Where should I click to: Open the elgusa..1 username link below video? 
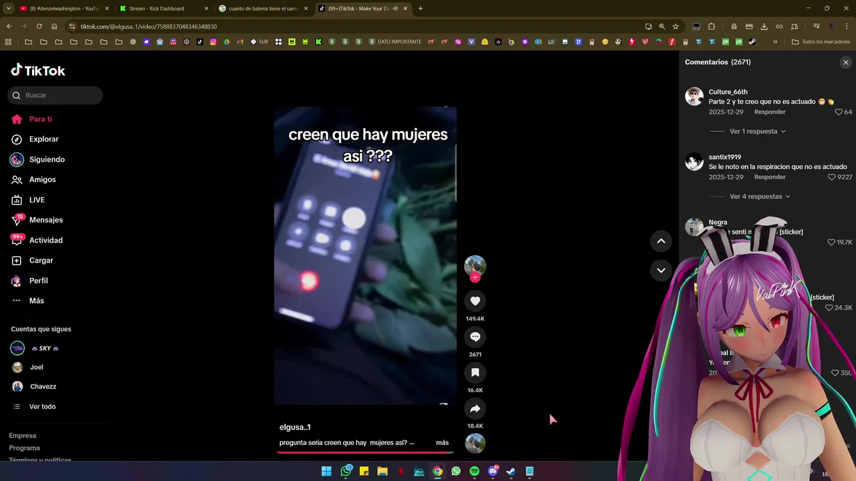tap(295, 427)
